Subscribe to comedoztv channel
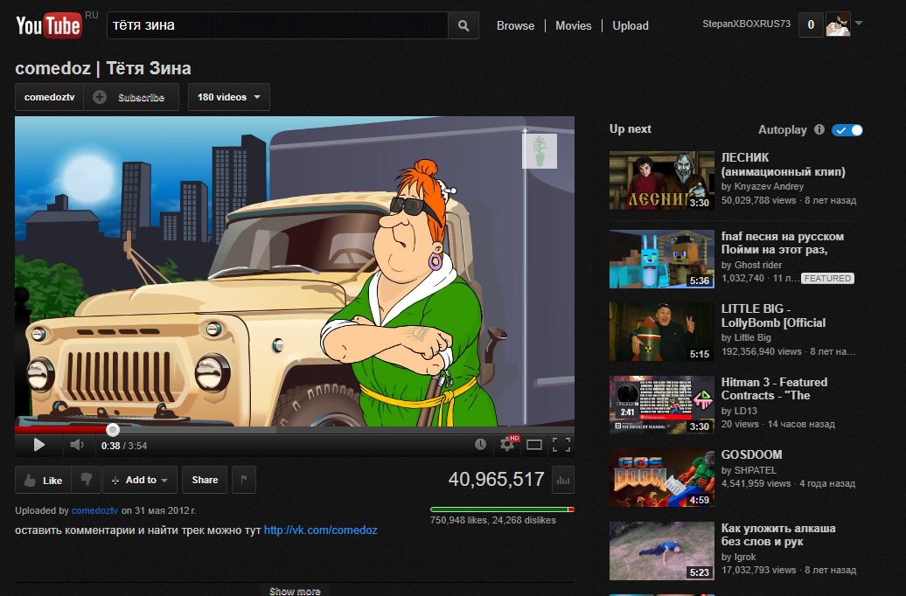906x596 pixels. coord(131,97)
